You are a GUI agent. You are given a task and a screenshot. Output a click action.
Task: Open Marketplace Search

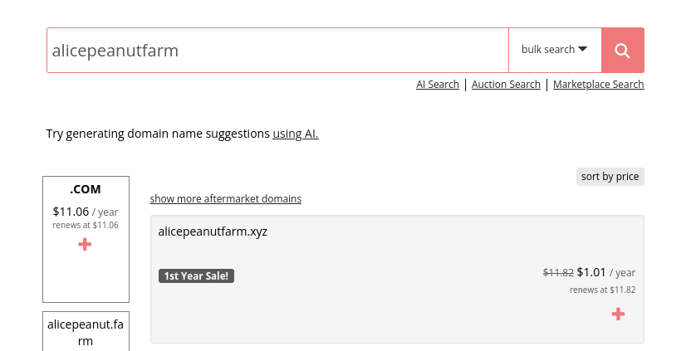pyautogui.click(x=599, y=85)
